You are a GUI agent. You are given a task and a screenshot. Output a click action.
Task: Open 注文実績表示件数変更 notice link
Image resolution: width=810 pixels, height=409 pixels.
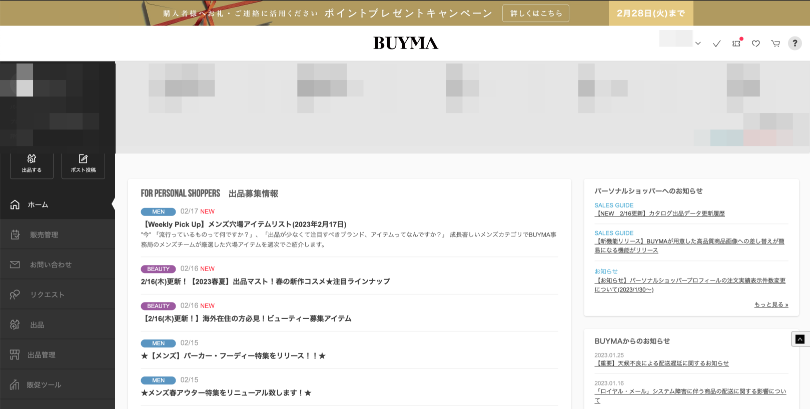click(690, 285)
